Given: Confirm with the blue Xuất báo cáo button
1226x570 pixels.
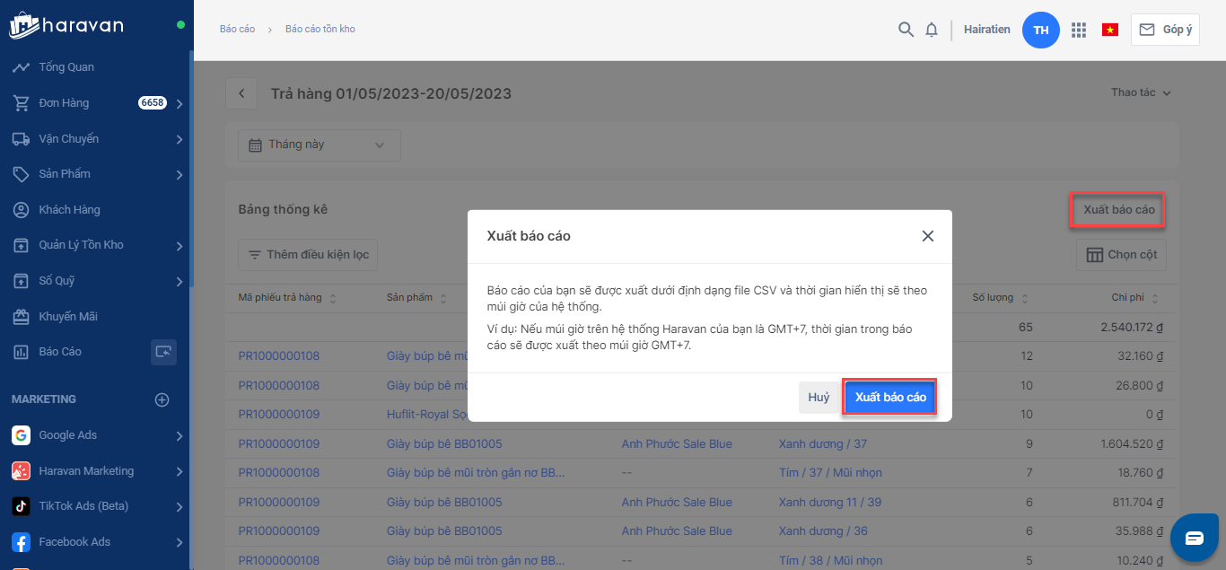Looking at the screenshot, I should [890, 397].
